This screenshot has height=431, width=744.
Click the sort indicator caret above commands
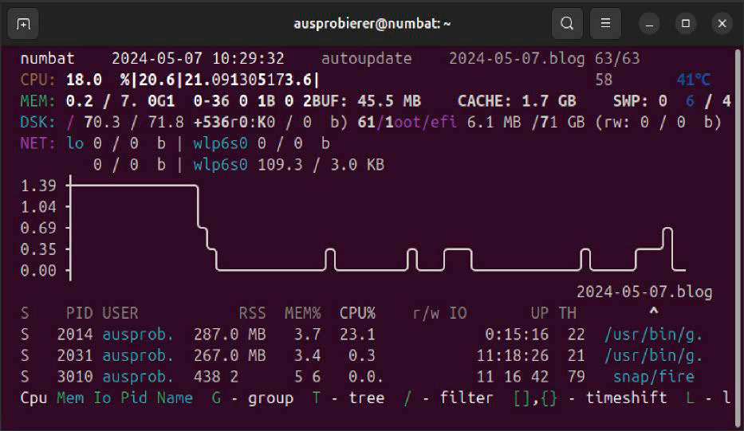tap(653, 311)
